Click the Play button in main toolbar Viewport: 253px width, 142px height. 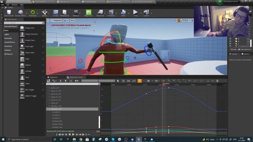coord(135,12)
